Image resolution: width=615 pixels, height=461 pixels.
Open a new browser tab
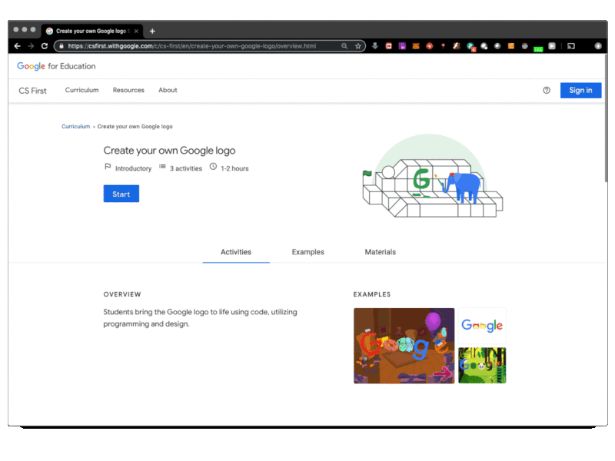152,31
